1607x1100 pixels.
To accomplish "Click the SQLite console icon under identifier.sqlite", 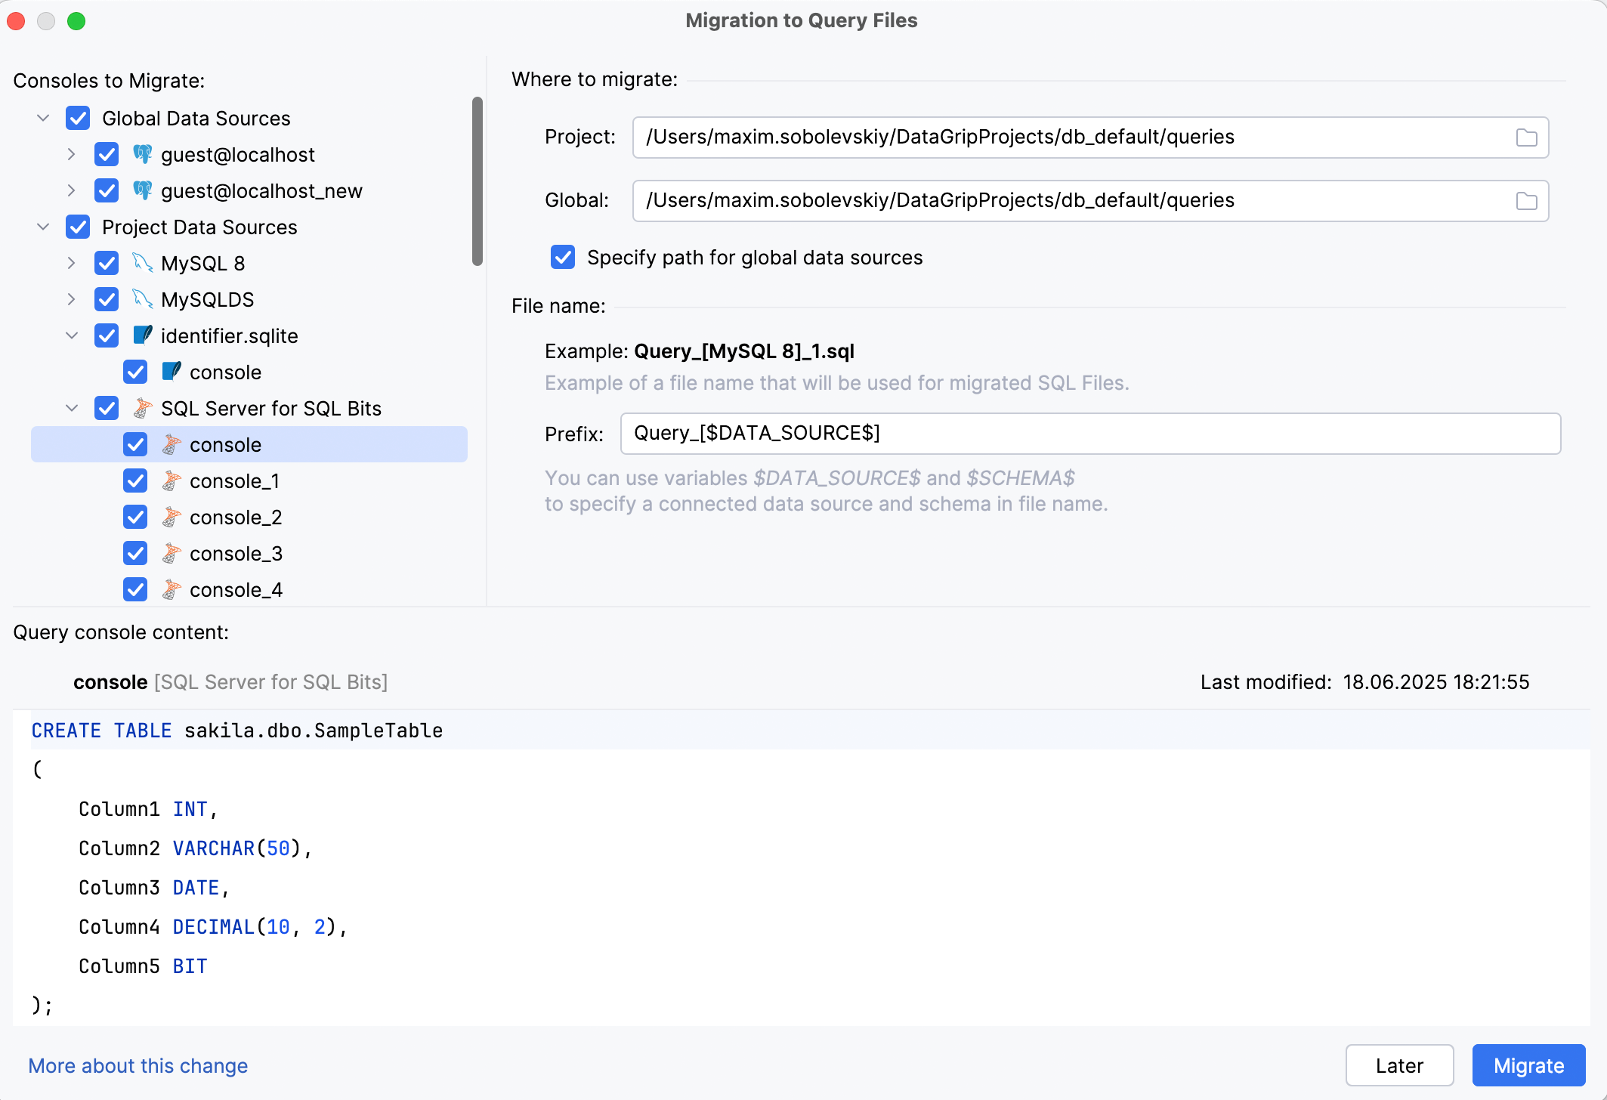I will click(x=172, y=372).
